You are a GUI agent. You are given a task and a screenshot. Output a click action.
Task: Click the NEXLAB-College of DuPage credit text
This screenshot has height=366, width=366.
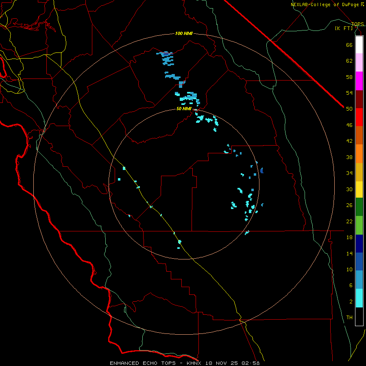pos(327,4)
